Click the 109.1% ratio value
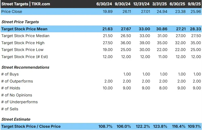The height and width of the screenshot is (130, 202). pos(194,126)
